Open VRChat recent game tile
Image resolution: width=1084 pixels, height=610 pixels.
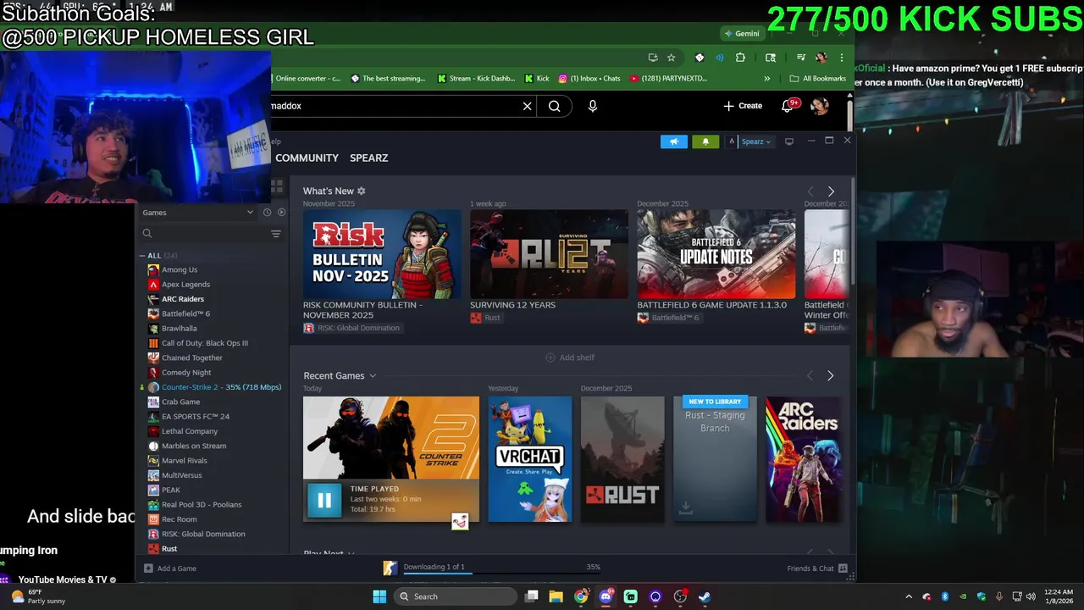530,459
